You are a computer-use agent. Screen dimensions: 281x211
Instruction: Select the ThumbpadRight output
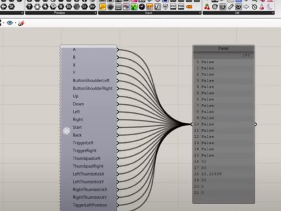pyautogui.click(x=88, y=166)
